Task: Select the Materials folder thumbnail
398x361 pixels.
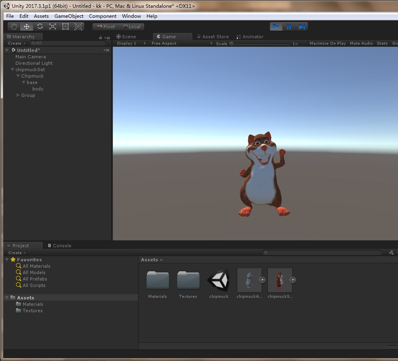Action: (x=158, y=280)
